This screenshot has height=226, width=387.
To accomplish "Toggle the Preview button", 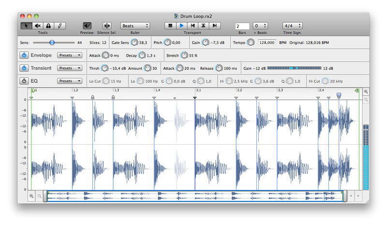I will pyautogui.click(x=87, y=26).
